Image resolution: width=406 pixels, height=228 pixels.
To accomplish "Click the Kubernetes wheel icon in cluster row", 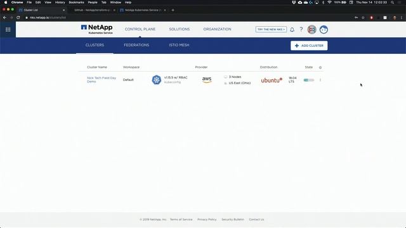I will point(157,80).
